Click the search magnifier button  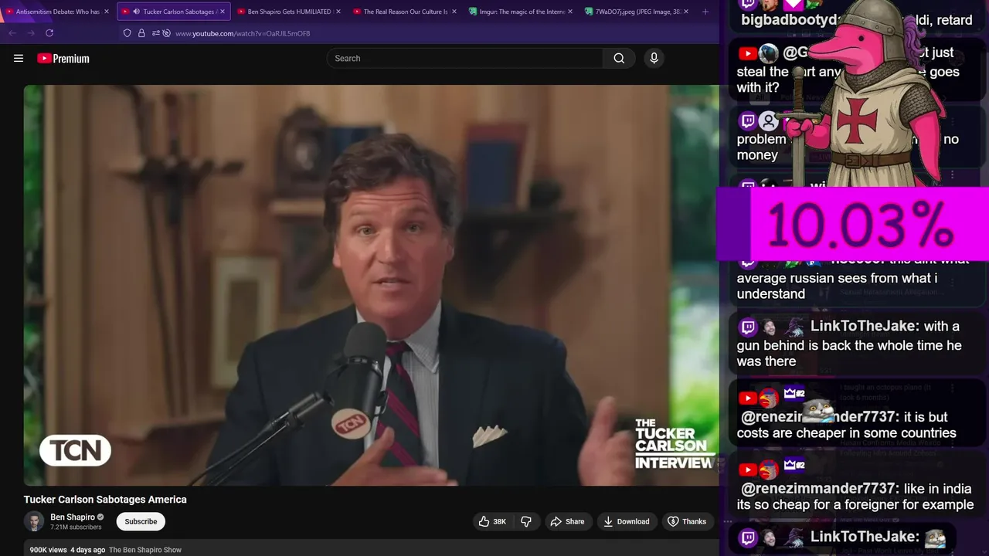pyautogui.click(x=619, y=58)
